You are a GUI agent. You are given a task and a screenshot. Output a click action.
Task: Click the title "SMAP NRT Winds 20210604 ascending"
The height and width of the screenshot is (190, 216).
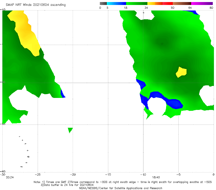click(36, 5)
